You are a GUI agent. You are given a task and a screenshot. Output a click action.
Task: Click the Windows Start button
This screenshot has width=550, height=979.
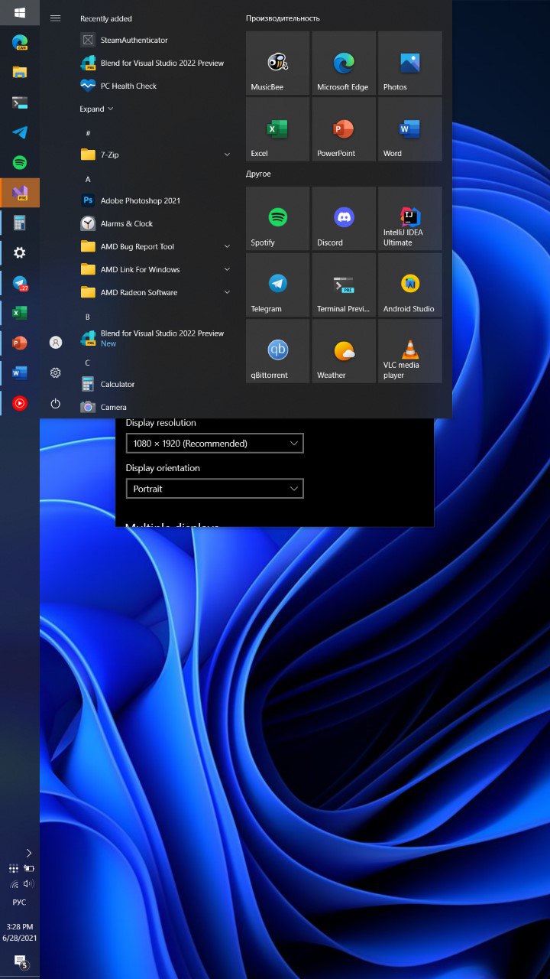click(x=20, y=13)
